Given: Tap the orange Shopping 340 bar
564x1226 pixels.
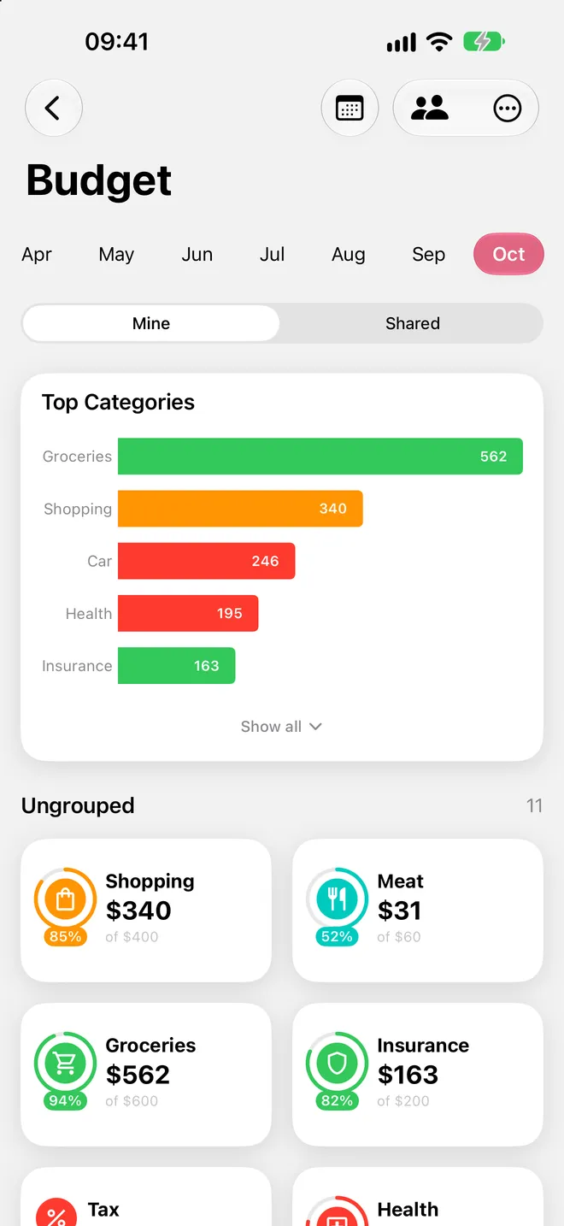Looking at the screenshot, I should coord(240,509).
